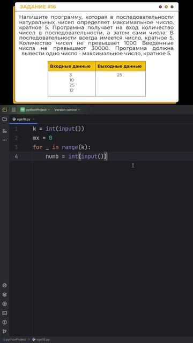Click line number 3 in the gutter
Viewport: 193px width, 343px height.
tap(16, 147)
